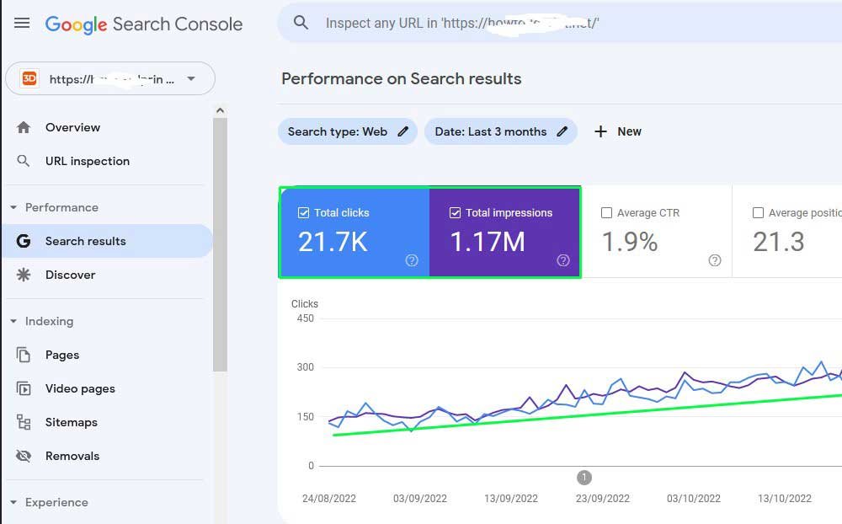Image resolution: width=842 pixels, height=524 pixels.
Task: Click the Search type: Web filter chip
Action: tap(348, 131)
